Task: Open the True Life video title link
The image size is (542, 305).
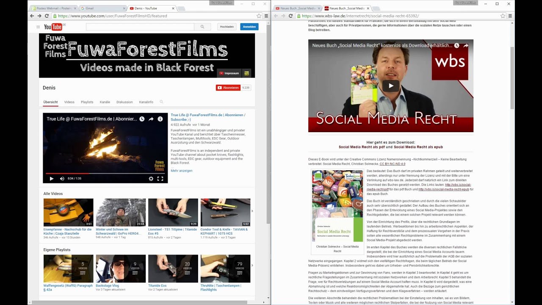Action: 208,117
